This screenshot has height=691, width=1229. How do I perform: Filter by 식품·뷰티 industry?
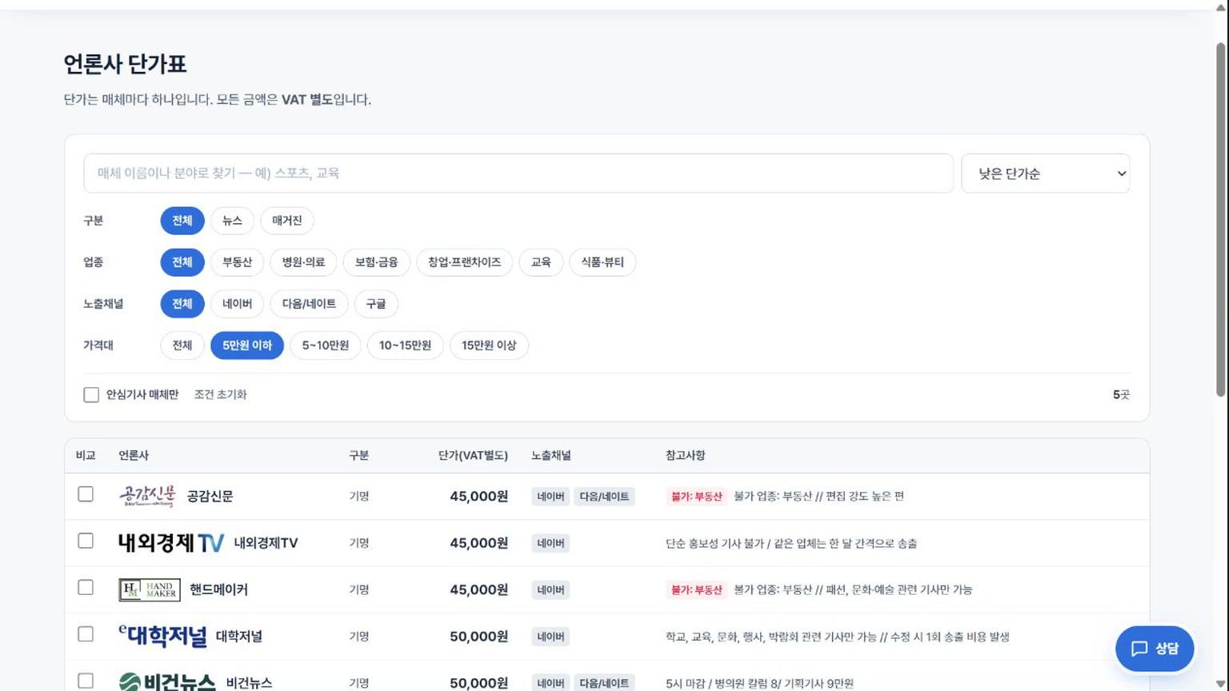[x=602, y=262]
